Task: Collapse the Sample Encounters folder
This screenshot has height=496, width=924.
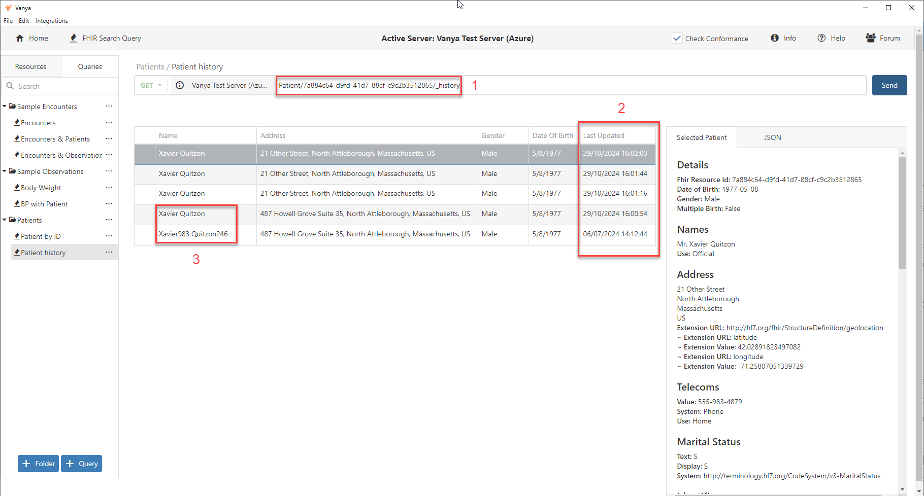Action: [5, 106]
